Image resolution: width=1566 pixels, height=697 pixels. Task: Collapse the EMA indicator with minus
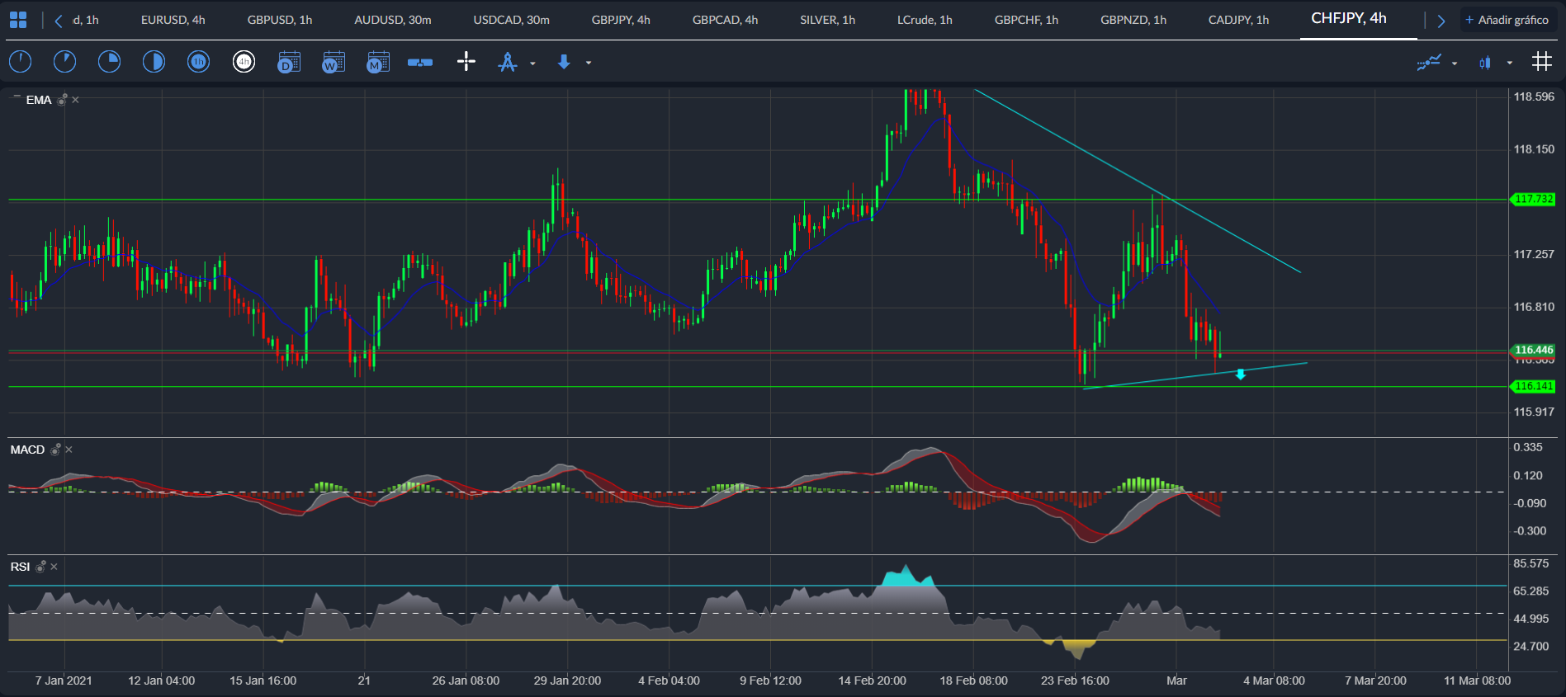[x=17, y=97]
